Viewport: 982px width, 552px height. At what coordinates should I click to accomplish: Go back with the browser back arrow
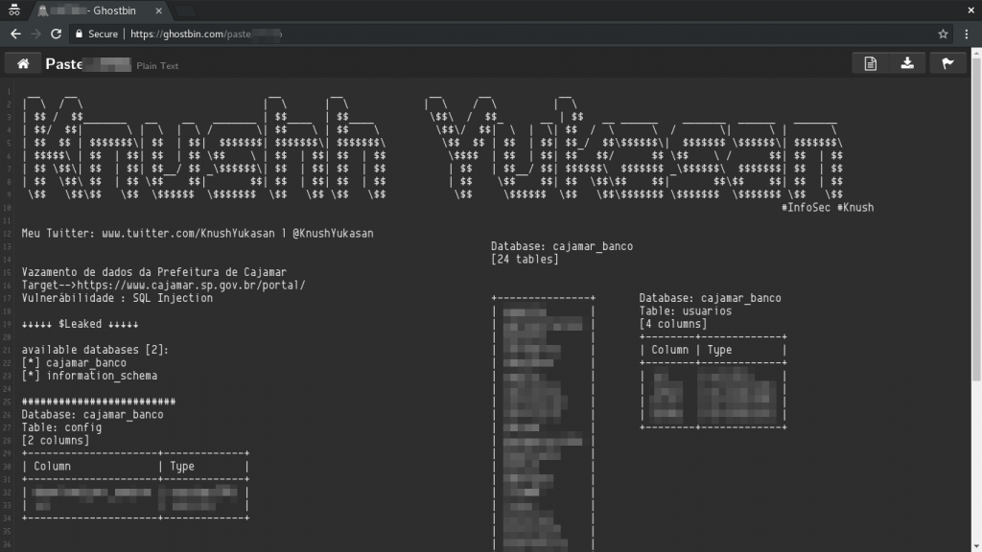point(15,34)
